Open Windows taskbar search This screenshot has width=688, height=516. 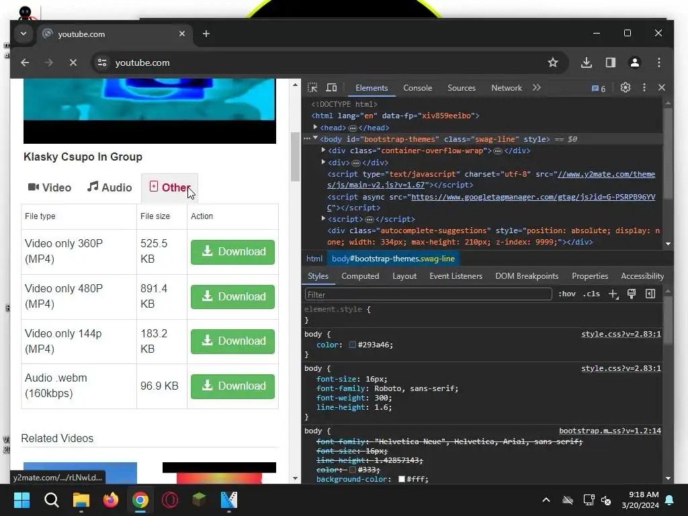coord(51,500)
